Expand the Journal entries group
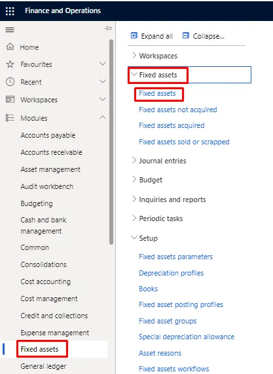The width and height of the screenshot is (273, 374). (134, 160)
